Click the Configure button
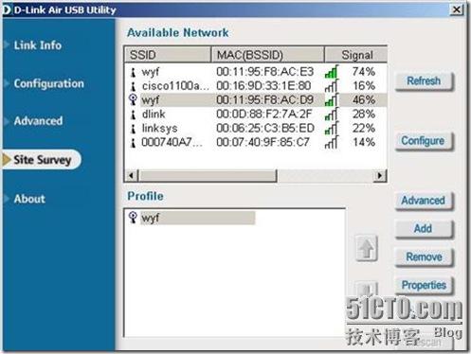471x354 pixels. pyautogui.click(x=424, y=141)
